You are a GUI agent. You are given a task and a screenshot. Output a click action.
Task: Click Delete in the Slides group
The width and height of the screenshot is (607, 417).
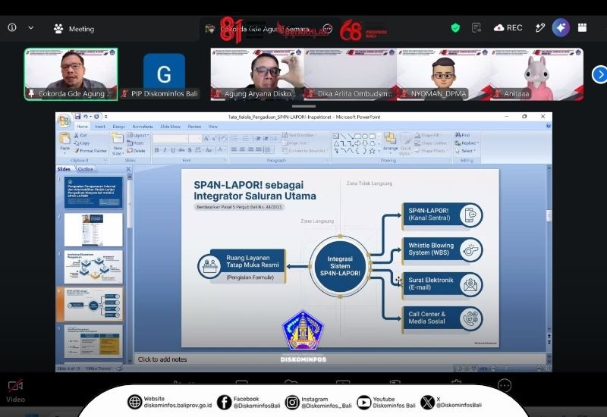136,151
